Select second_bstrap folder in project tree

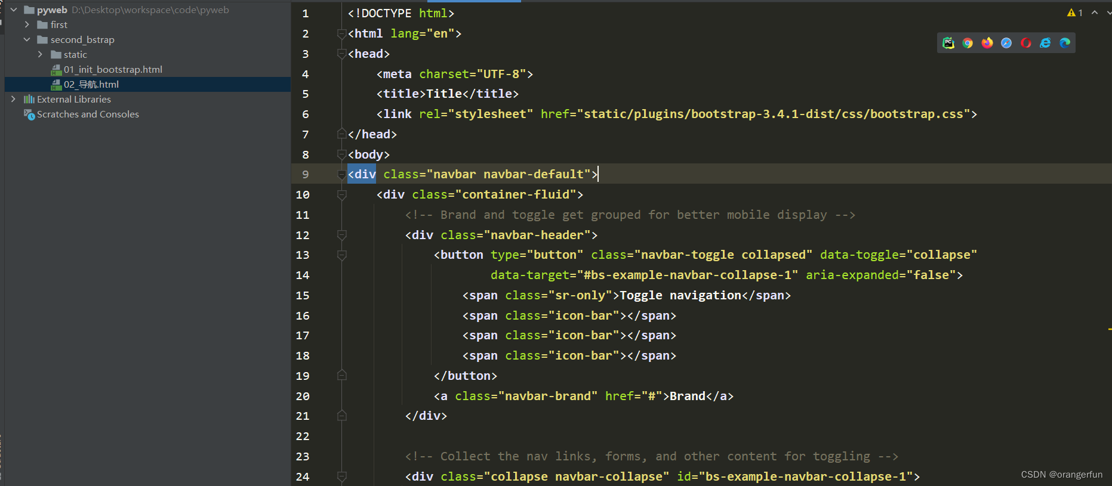(82, 39)
